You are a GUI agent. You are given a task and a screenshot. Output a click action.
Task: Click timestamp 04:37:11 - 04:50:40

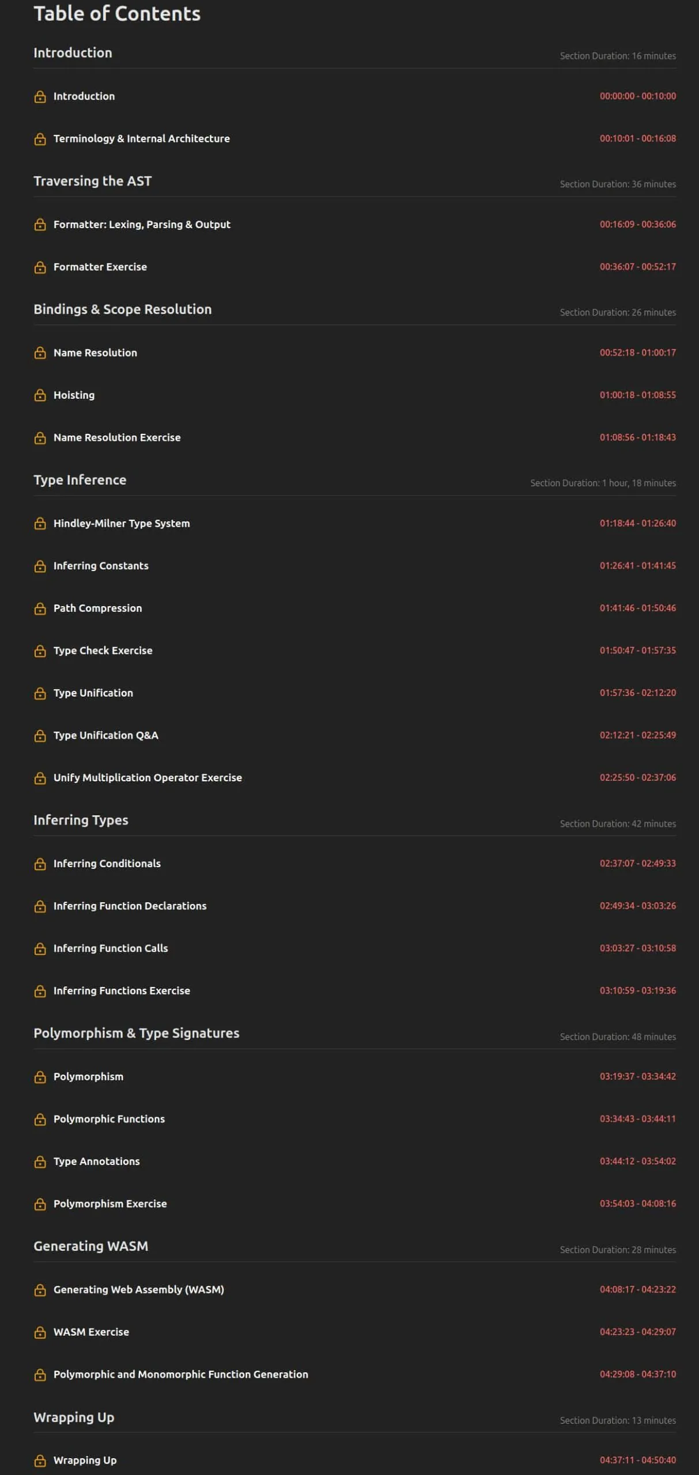tap(637, 1460)
